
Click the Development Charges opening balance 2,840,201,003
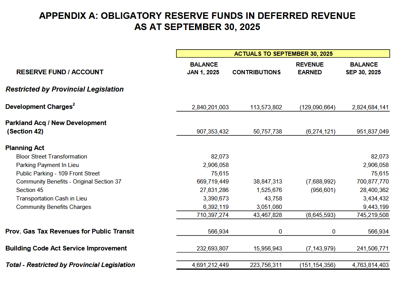[x=210, y=107]
